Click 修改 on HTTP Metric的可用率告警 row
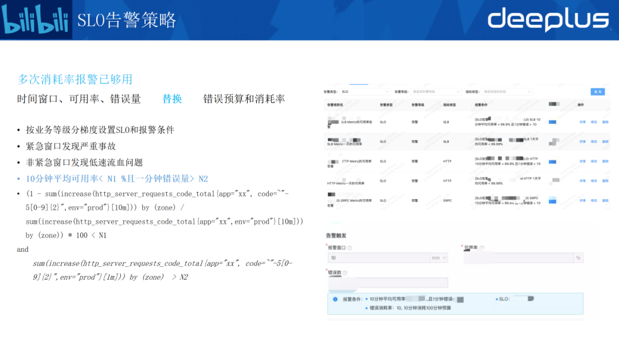 [x=594, y=161]
